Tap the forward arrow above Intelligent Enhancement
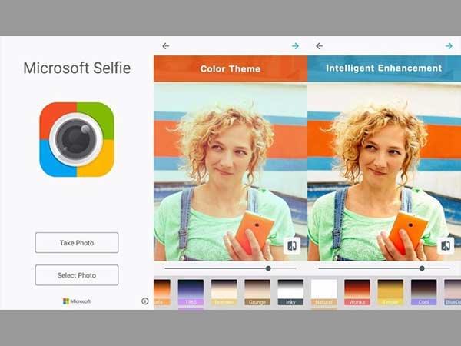Viewport: 461px width, 346px height. coord(449,46)
